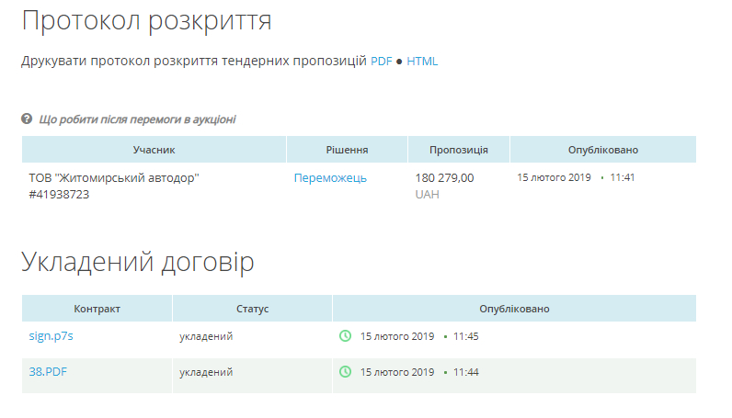The width and height of the screenshot is (732, 418).
Task: Click the 'Укладений договір' section heading
Action: [x=137, y=262]
